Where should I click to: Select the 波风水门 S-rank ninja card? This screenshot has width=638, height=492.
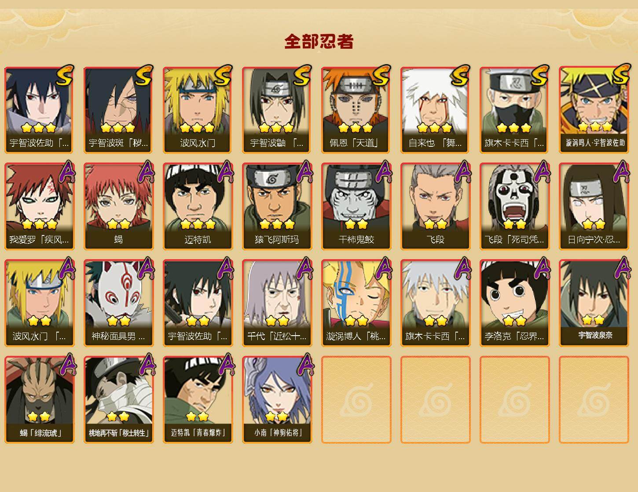coord(198,110)
